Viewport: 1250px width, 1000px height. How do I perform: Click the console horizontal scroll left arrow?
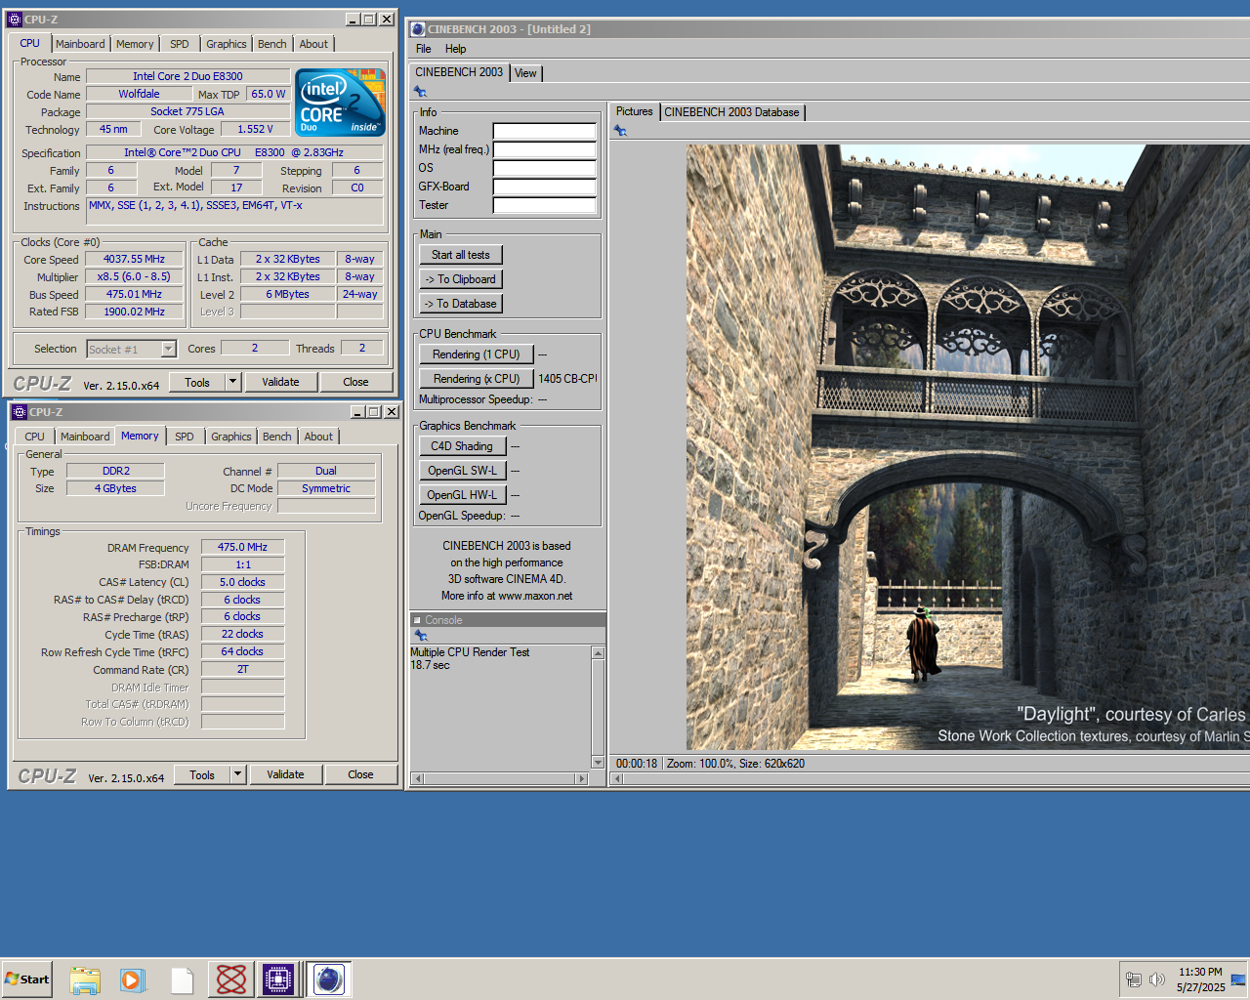tap(418, 778)
